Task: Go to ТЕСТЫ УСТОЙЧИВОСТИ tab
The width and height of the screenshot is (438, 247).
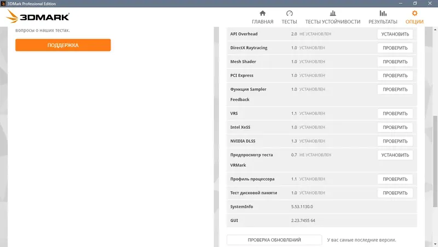Action: tap(333, 22)
